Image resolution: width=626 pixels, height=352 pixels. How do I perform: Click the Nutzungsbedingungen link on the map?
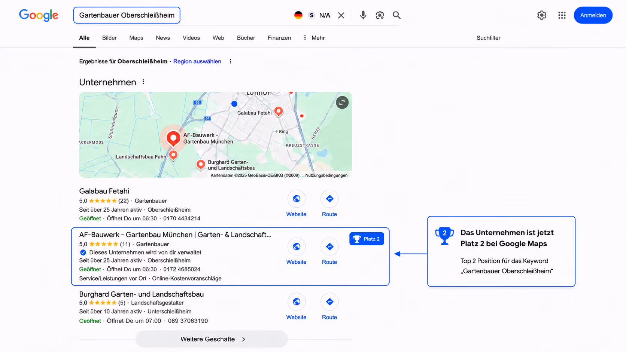pyautogui.click(x=326, y=175)
